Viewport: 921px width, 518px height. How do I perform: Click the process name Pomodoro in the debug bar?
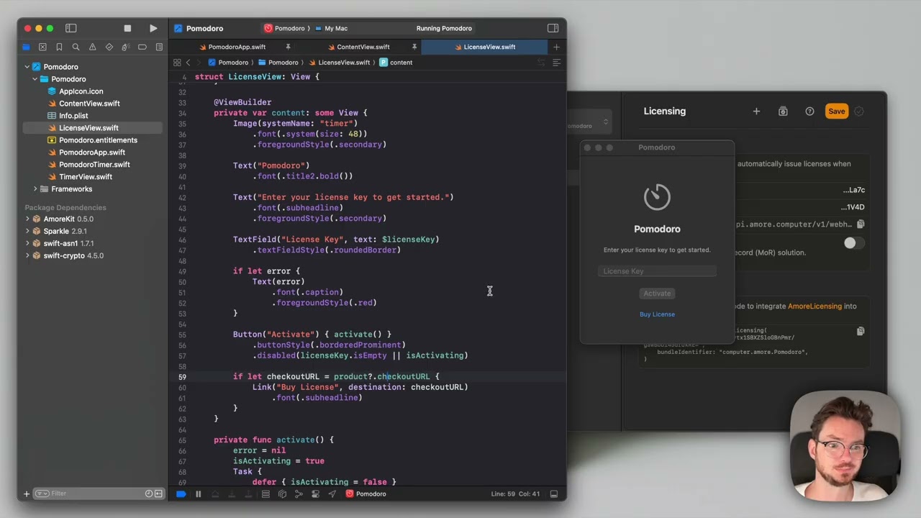[366, 494]
